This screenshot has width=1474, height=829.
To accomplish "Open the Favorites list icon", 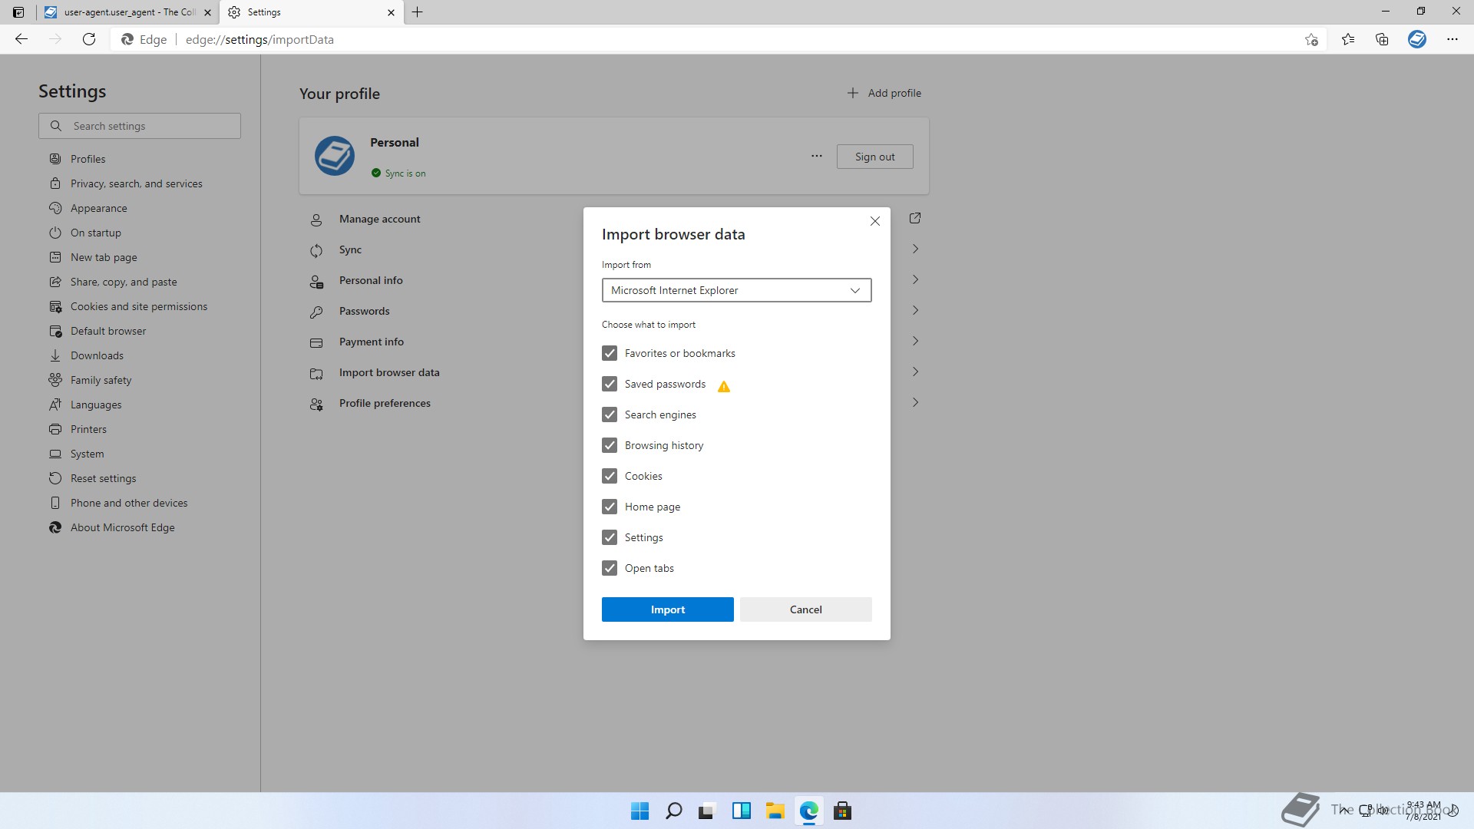I will [x=1348, y=39].
